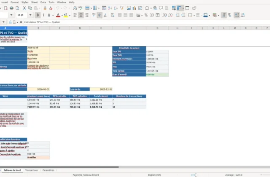This screenshot has width=270, height=177.
Task: Cut selection with the scissors icon
Action: point(24,8)
